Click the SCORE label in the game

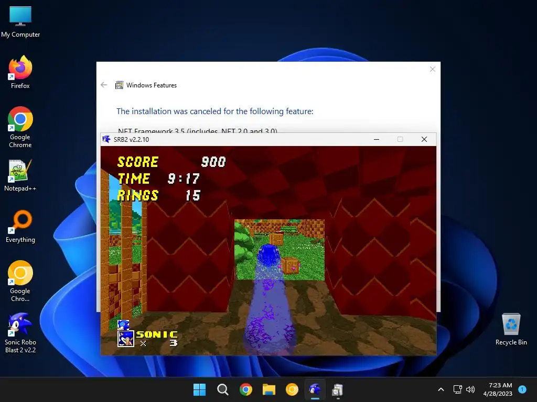138,162
